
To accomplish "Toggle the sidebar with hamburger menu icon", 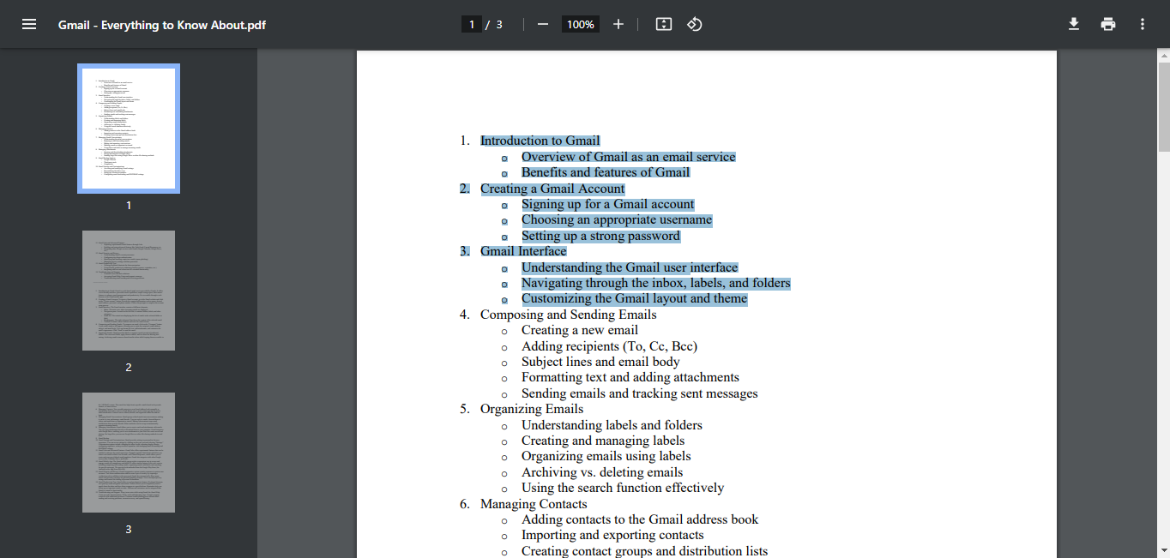I will [29, 24].
